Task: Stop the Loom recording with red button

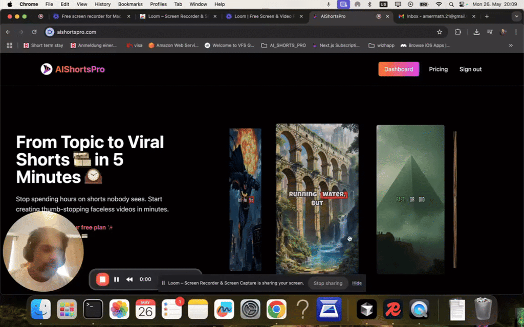Action: [102, 279]
